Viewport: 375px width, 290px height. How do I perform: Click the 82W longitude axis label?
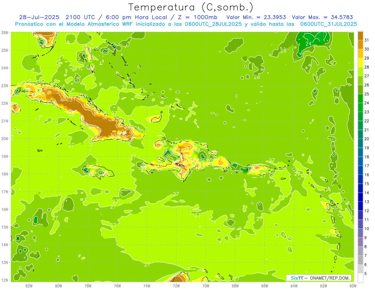[x=29, y=286]
